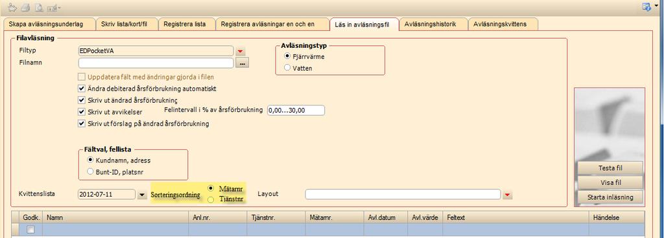
Task: Click the Anl.nr. column header
Action: coord(218,218)
